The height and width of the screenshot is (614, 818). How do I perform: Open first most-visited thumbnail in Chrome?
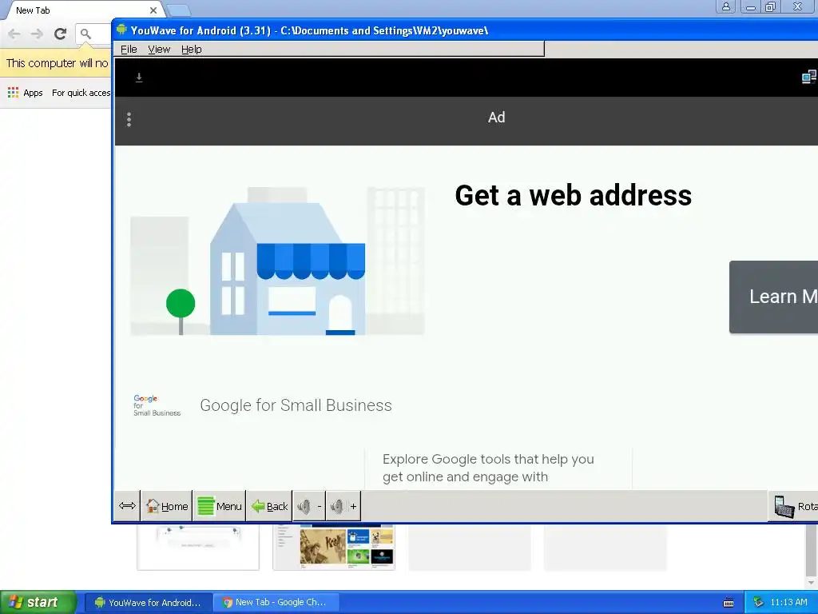click(198, 547)
